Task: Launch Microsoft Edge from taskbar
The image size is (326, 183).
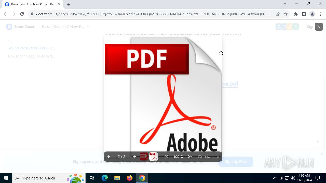Action: [105, 178]
